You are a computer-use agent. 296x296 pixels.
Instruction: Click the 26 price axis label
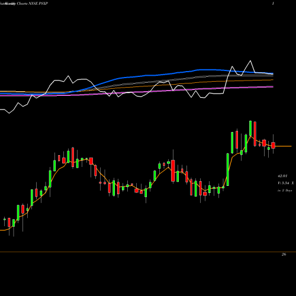click(x=284, y=255)
